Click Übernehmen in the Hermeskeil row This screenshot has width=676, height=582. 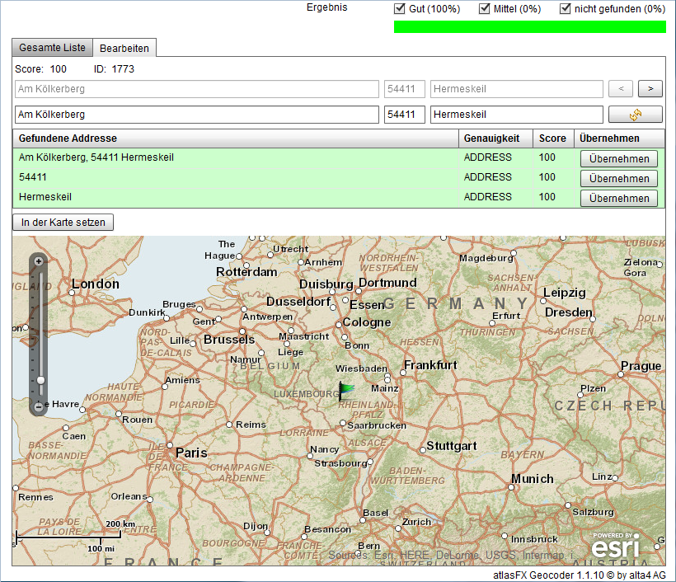pos(619,199)
